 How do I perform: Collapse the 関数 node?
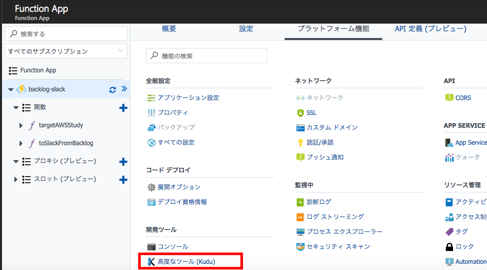pos(16,108)
